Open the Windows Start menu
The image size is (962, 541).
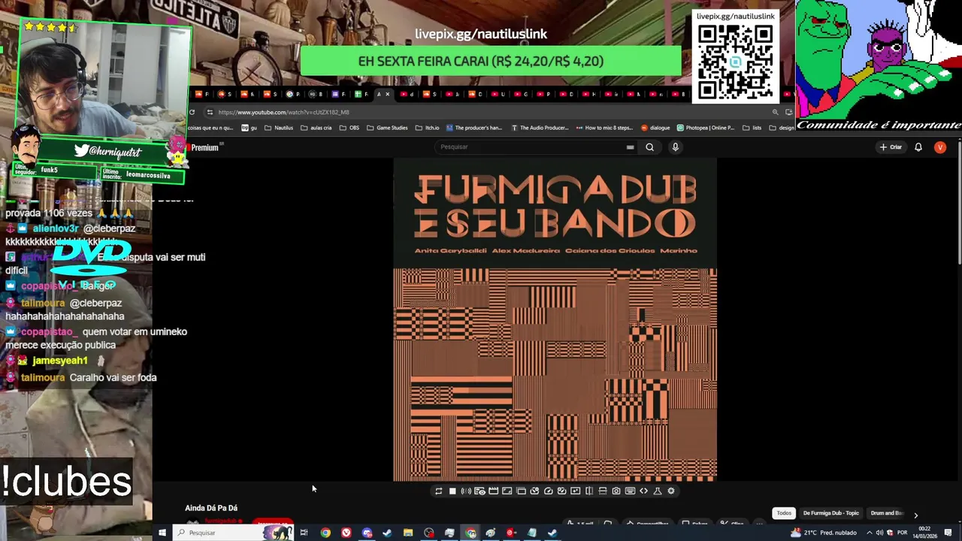pyautogui.click(x=162, y=533)
